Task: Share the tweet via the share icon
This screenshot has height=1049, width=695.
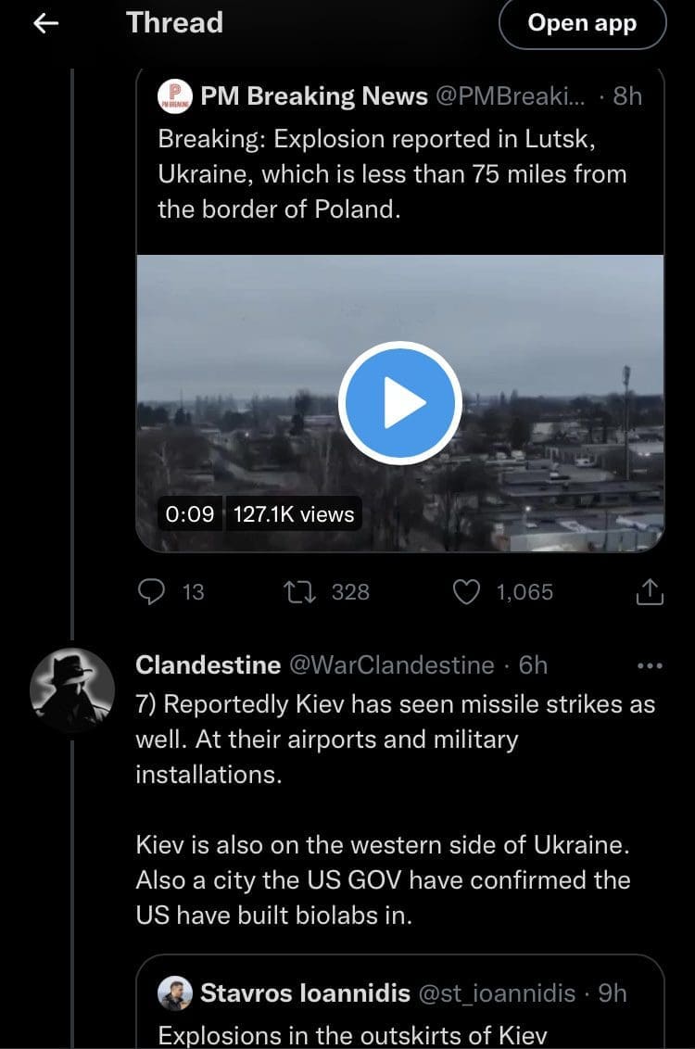Action: pyautogui.click(x=651, y=591)
